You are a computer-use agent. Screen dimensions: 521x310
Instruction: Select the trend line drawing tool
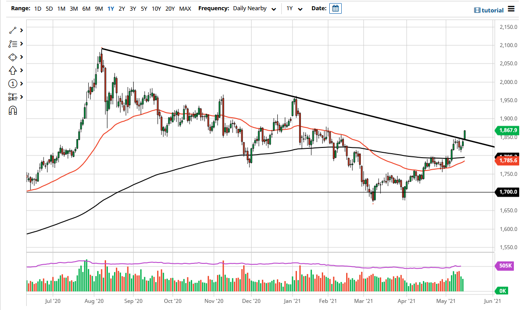coord(12,30)
